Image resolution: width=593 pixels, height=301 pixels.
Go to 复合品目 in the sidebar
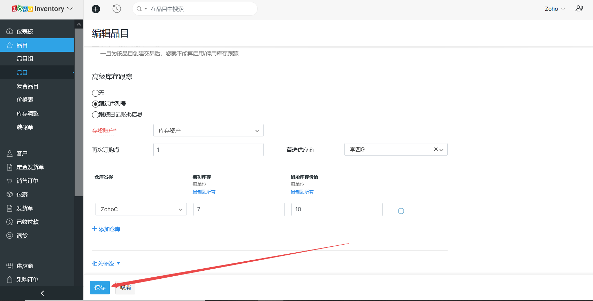pos(28,86)
